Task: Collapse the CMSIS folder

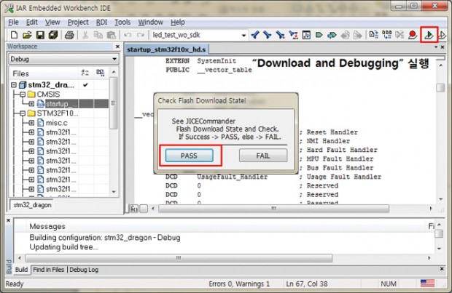Action: point(23,95)
